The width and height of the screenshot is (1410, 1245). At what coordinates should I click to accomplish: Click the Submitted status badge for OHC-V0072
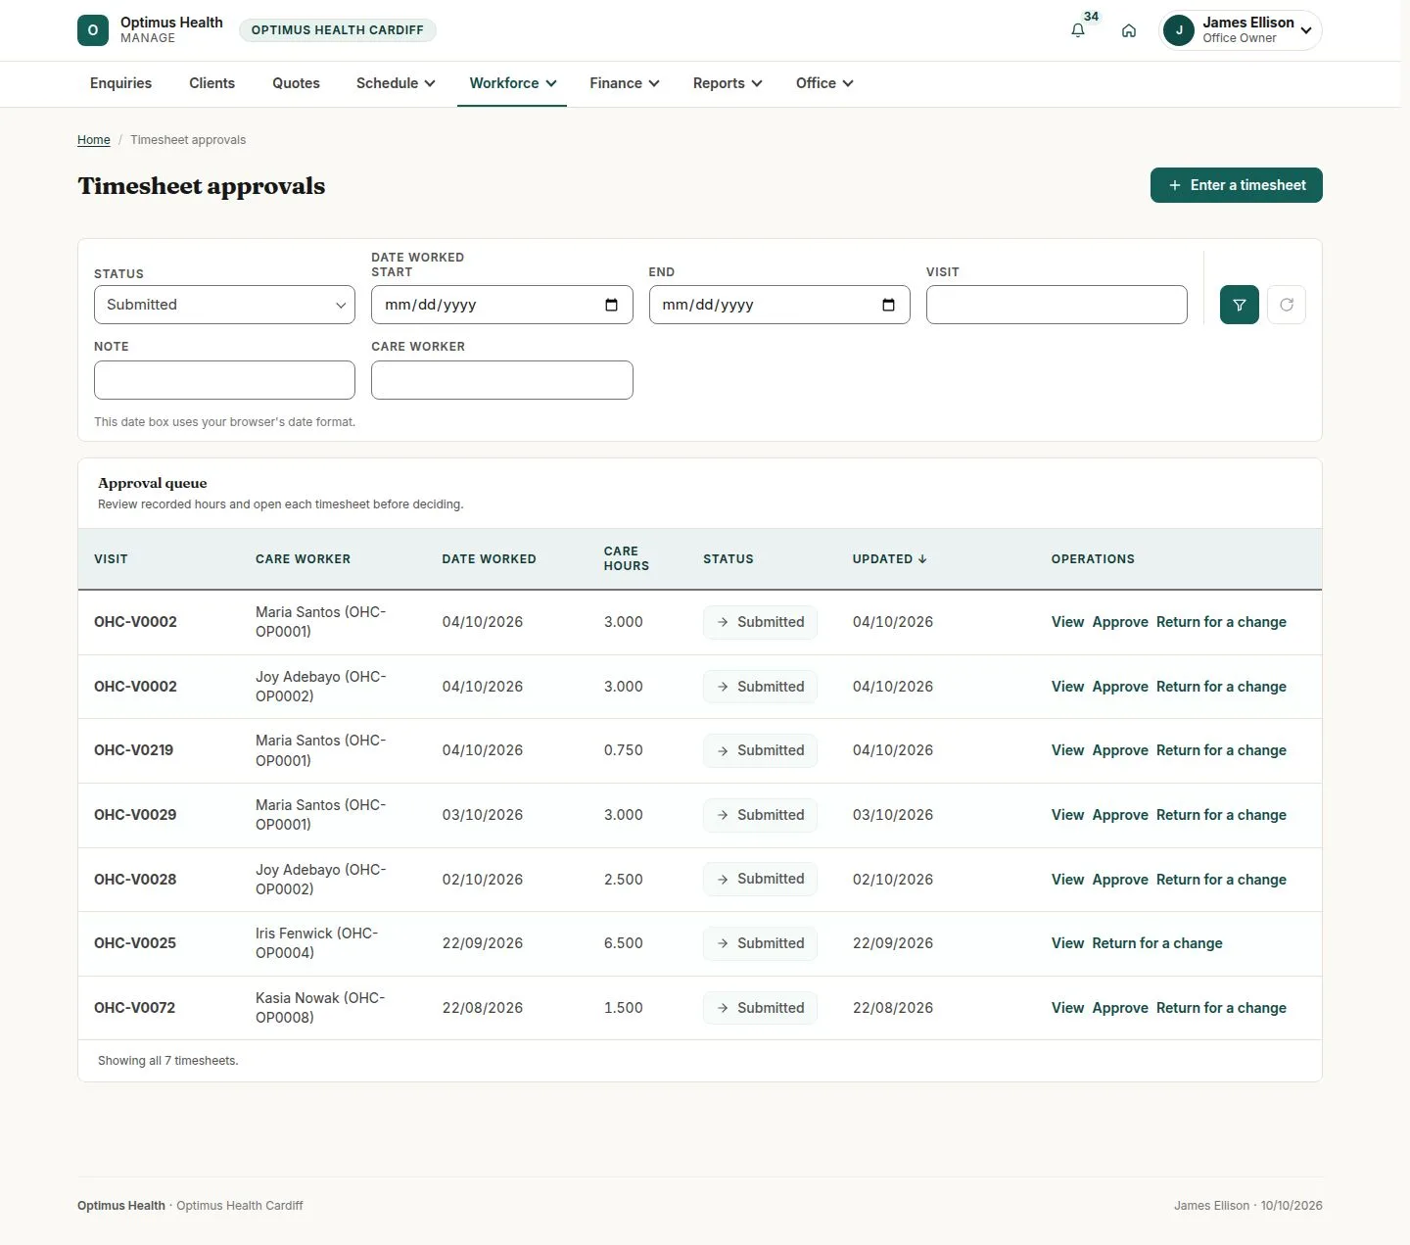click(x=760, y=1008)
